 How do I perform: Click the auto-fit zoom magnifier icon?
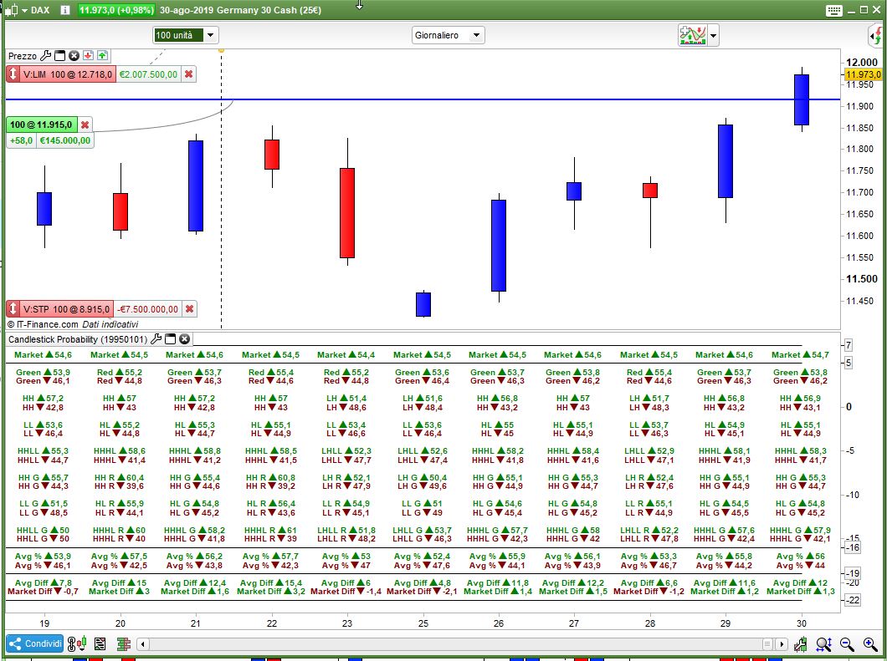(824, 644)
